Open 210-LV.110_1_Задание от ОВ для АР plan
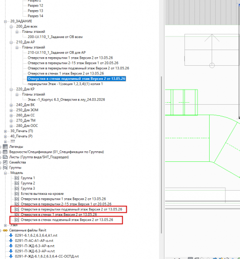This screenshot has height=259, width=240. 57,53
